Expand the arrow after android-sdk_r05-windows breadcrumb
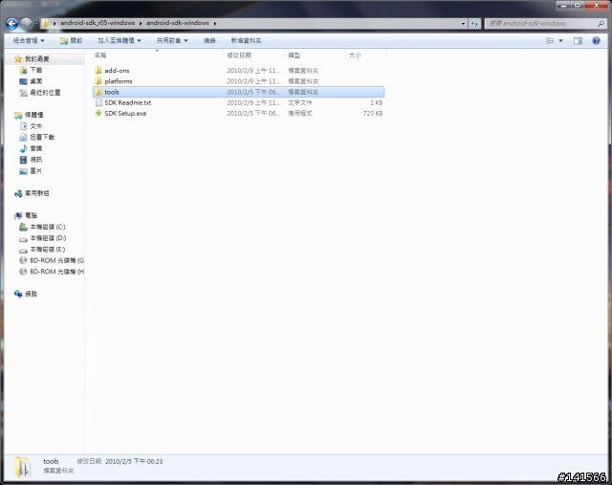Viewport: 612px width, 485px height. 141,23
